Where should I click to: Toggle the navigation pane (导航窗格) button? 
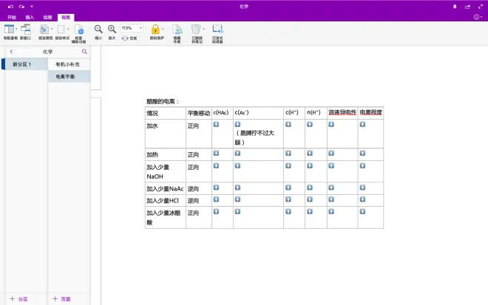tap(10, 30)
